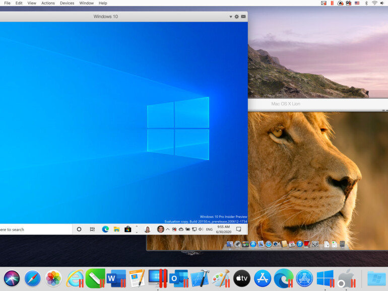Open the Windows notification center icon

point(238,229)
